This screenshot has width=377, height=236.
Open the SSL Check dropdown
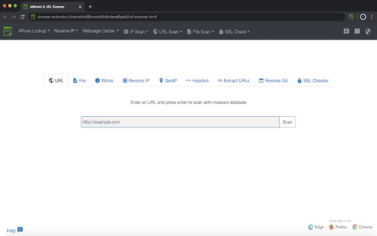(x=234, y=31)
